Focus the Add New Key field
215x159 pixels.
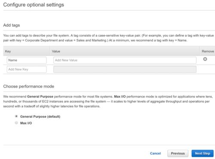[27, 69]
